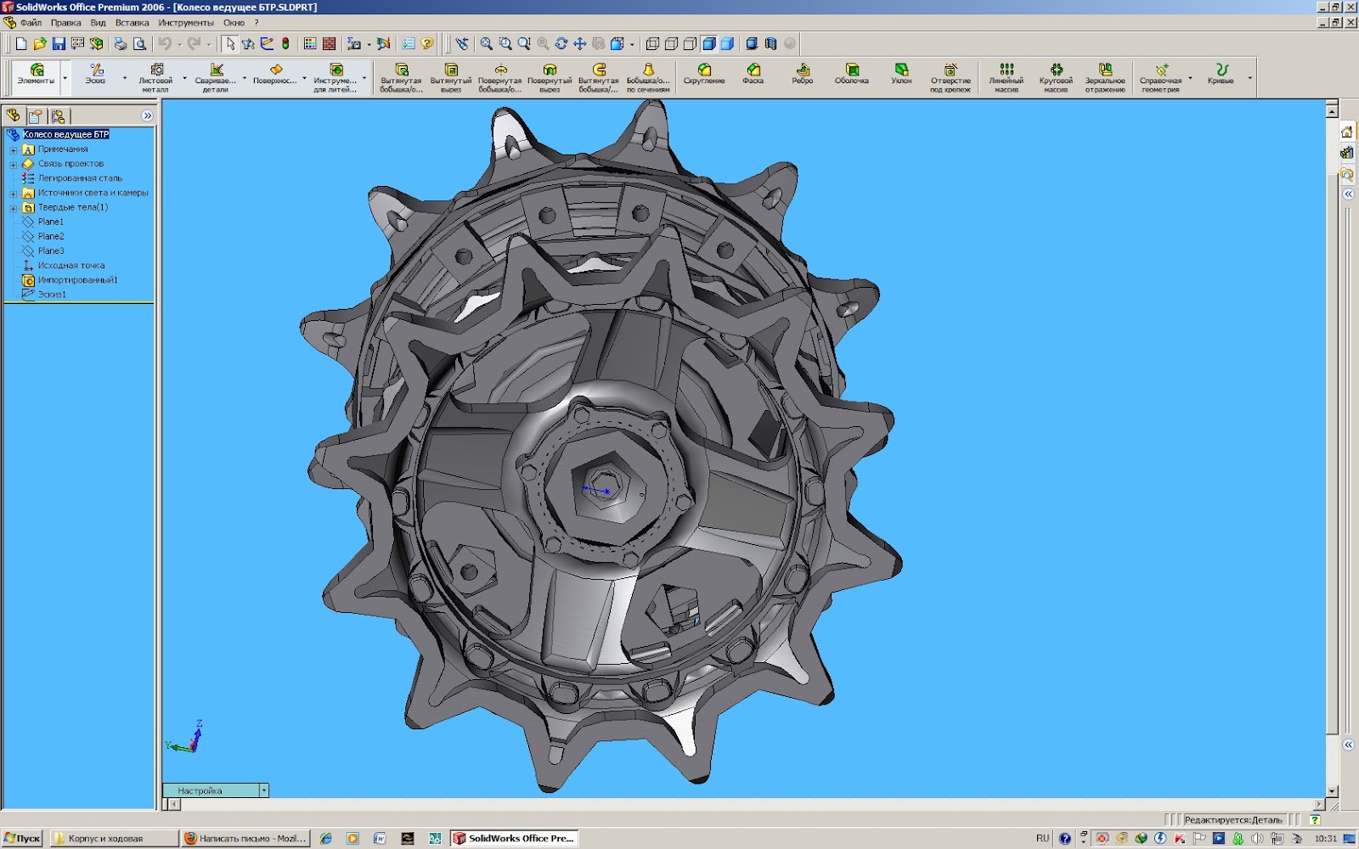Viewport: 1359px width, 849px height.
Task: Expand Источники света и камеры node
Action: coord(14,193)
